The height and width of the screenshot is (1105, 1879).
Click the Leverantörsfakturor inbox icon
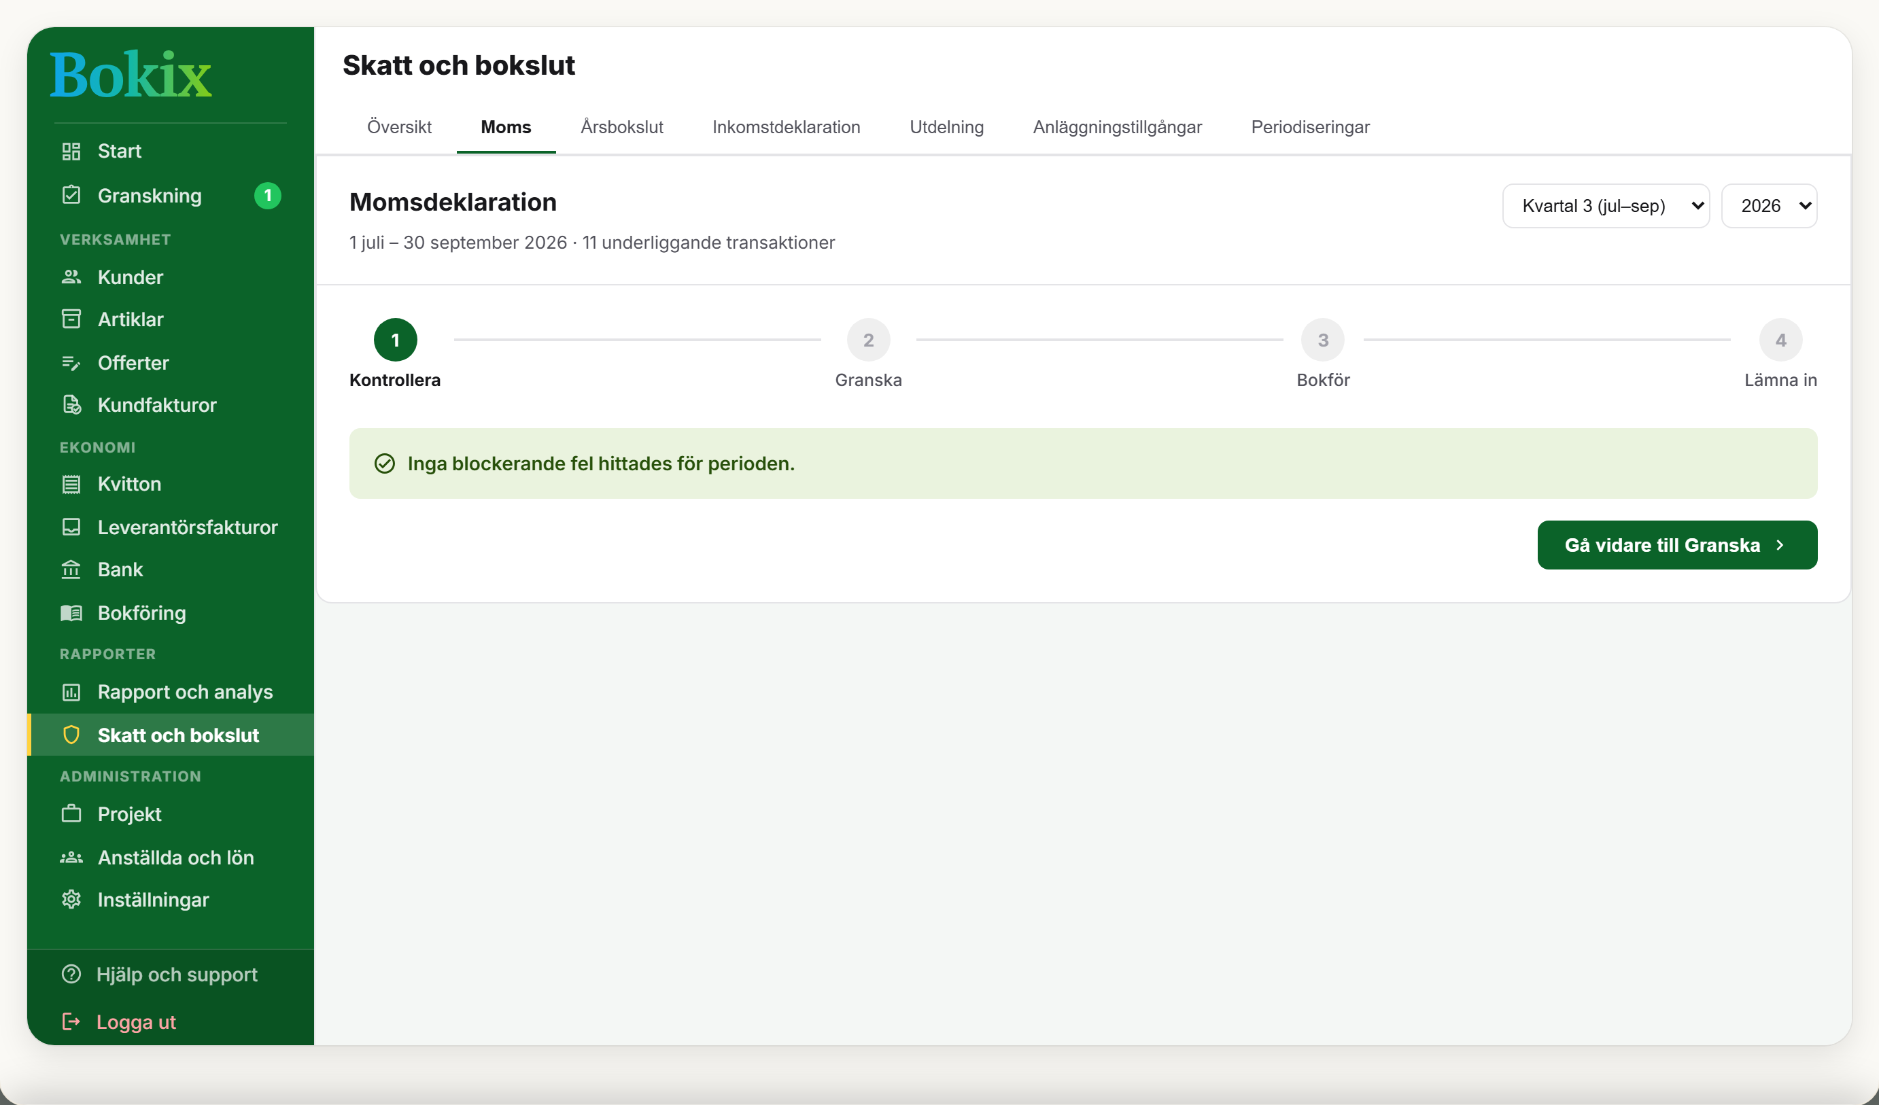(71, 527)
